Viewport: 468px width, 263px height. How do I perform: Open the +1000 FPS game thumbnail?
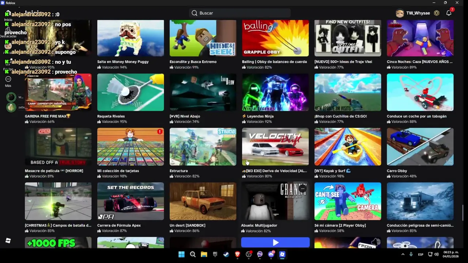coord(58,243)
